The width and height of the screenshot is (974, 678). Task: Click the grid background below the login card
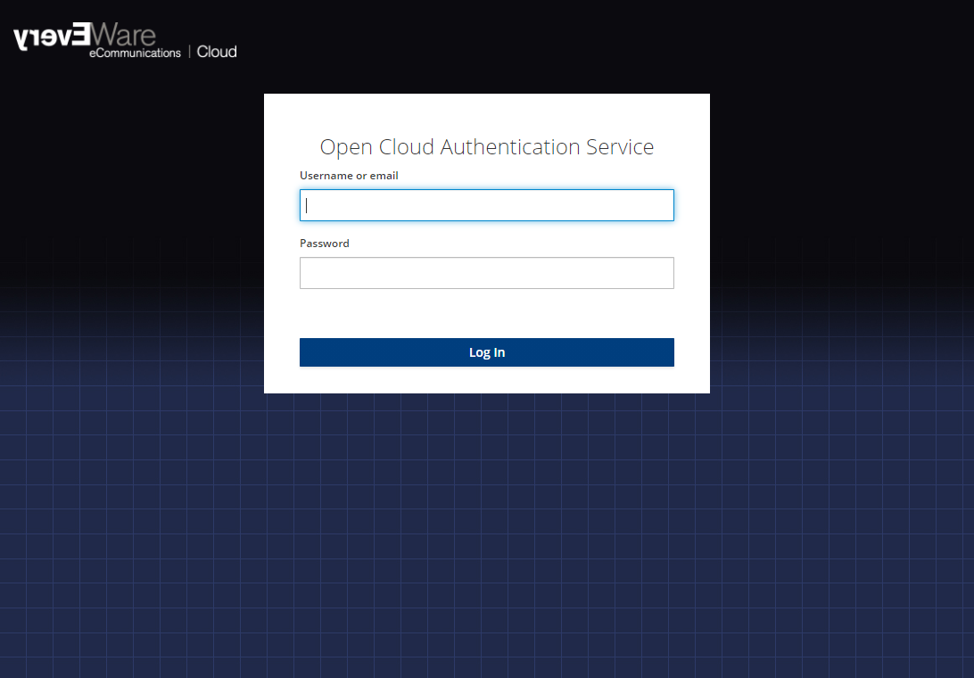[486, 535]
